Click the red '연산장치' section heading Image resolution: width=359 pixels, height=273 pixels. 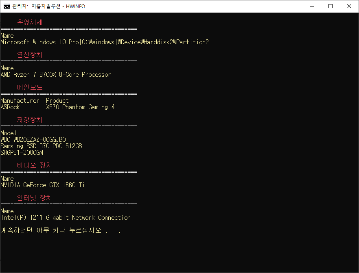pos(30,55)
